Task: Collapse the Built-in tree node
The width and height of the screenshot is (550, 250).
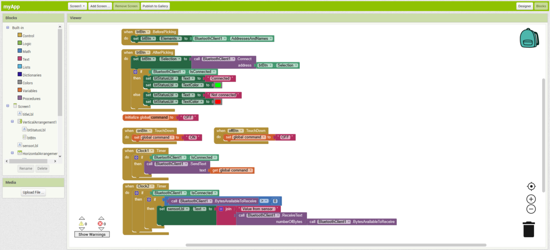Action: pos(8,28)
